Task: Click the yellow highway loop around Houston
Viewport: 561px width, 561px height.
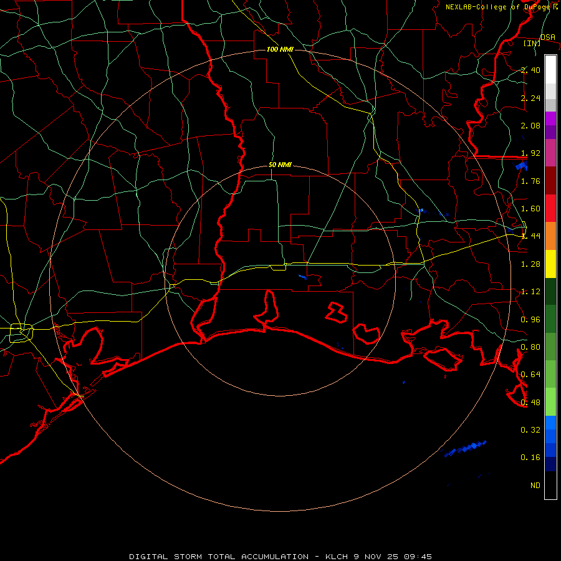Action: pyautogui.click(x=21, y=333)
